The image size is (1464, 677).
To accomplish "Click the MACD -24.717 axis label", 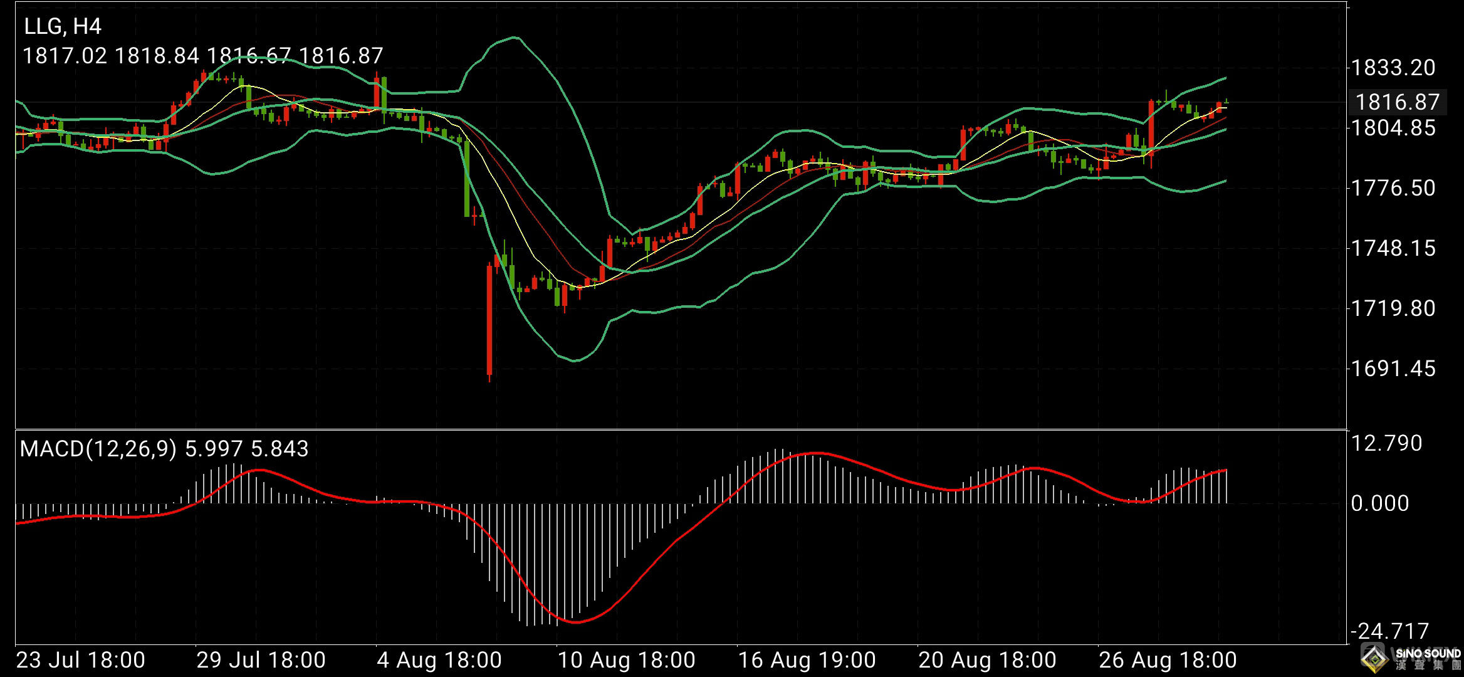I will 1389,631.
